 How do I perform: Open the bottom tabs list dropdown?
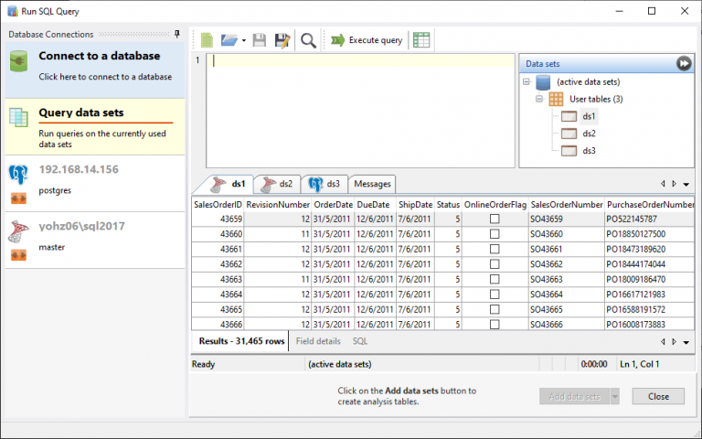[686, 342]
